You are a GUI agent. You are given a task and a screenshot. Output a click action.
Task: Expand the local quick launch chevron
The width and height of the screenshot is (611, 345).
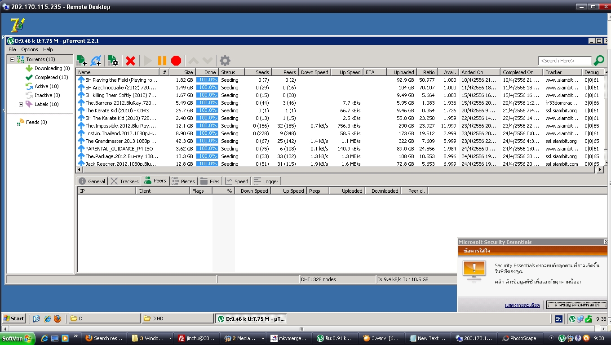tap(76, 336)
